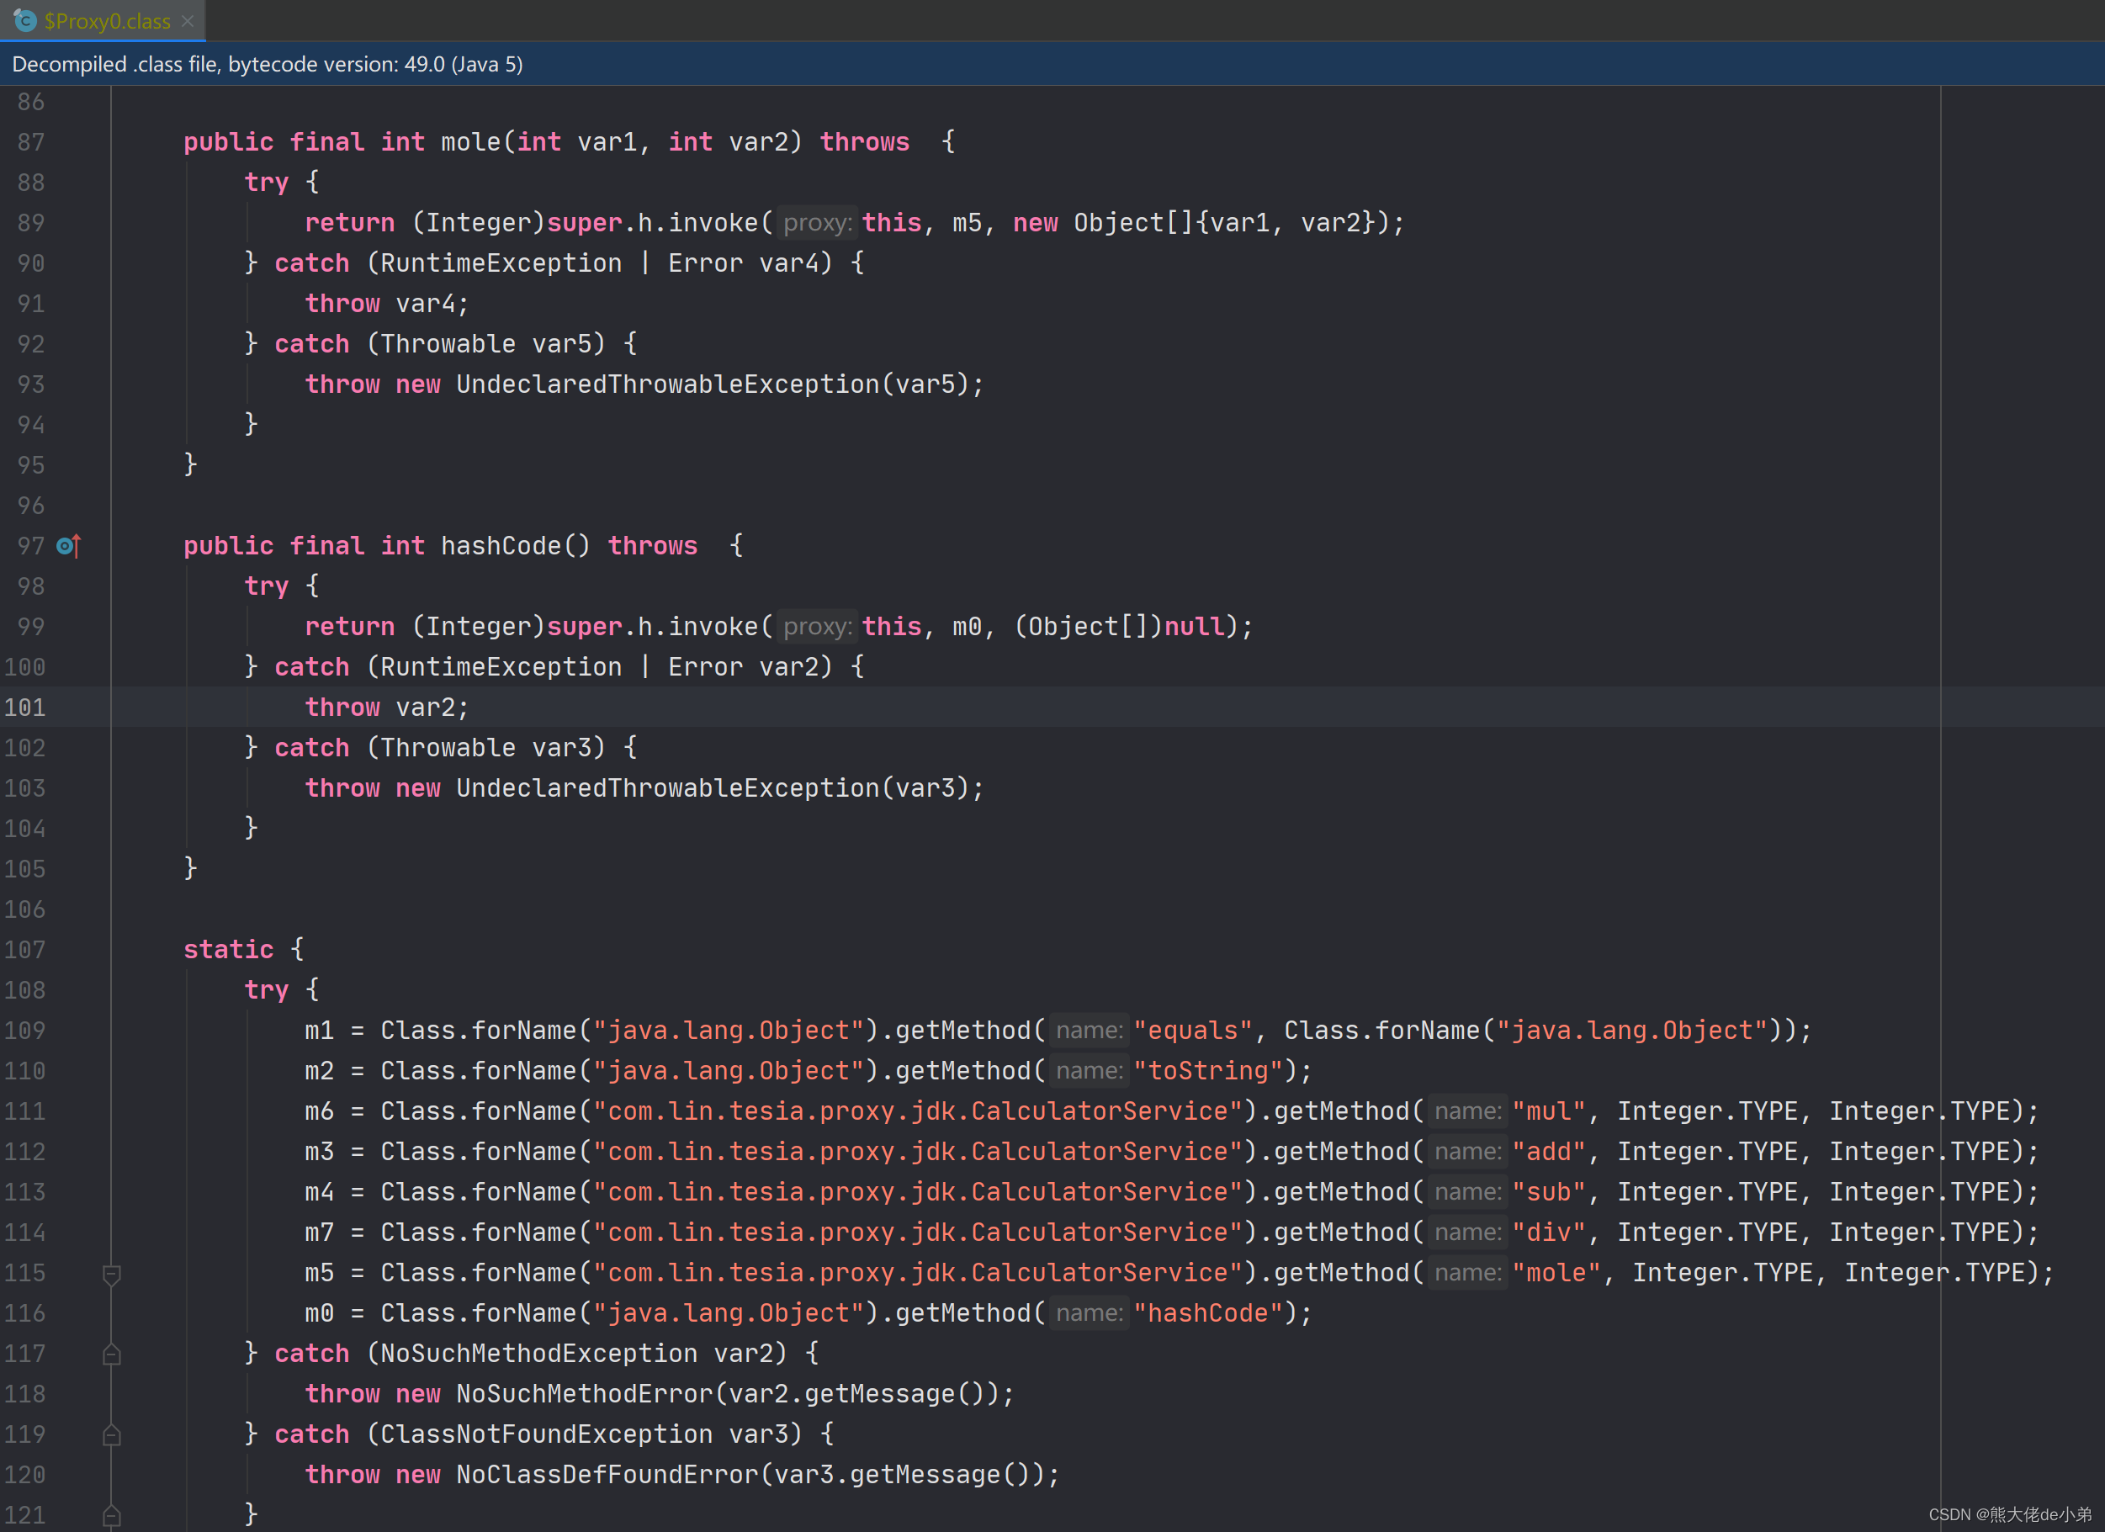Click line number 87 in the gutter
The image size is (2105, 1532).
(30, 142)
